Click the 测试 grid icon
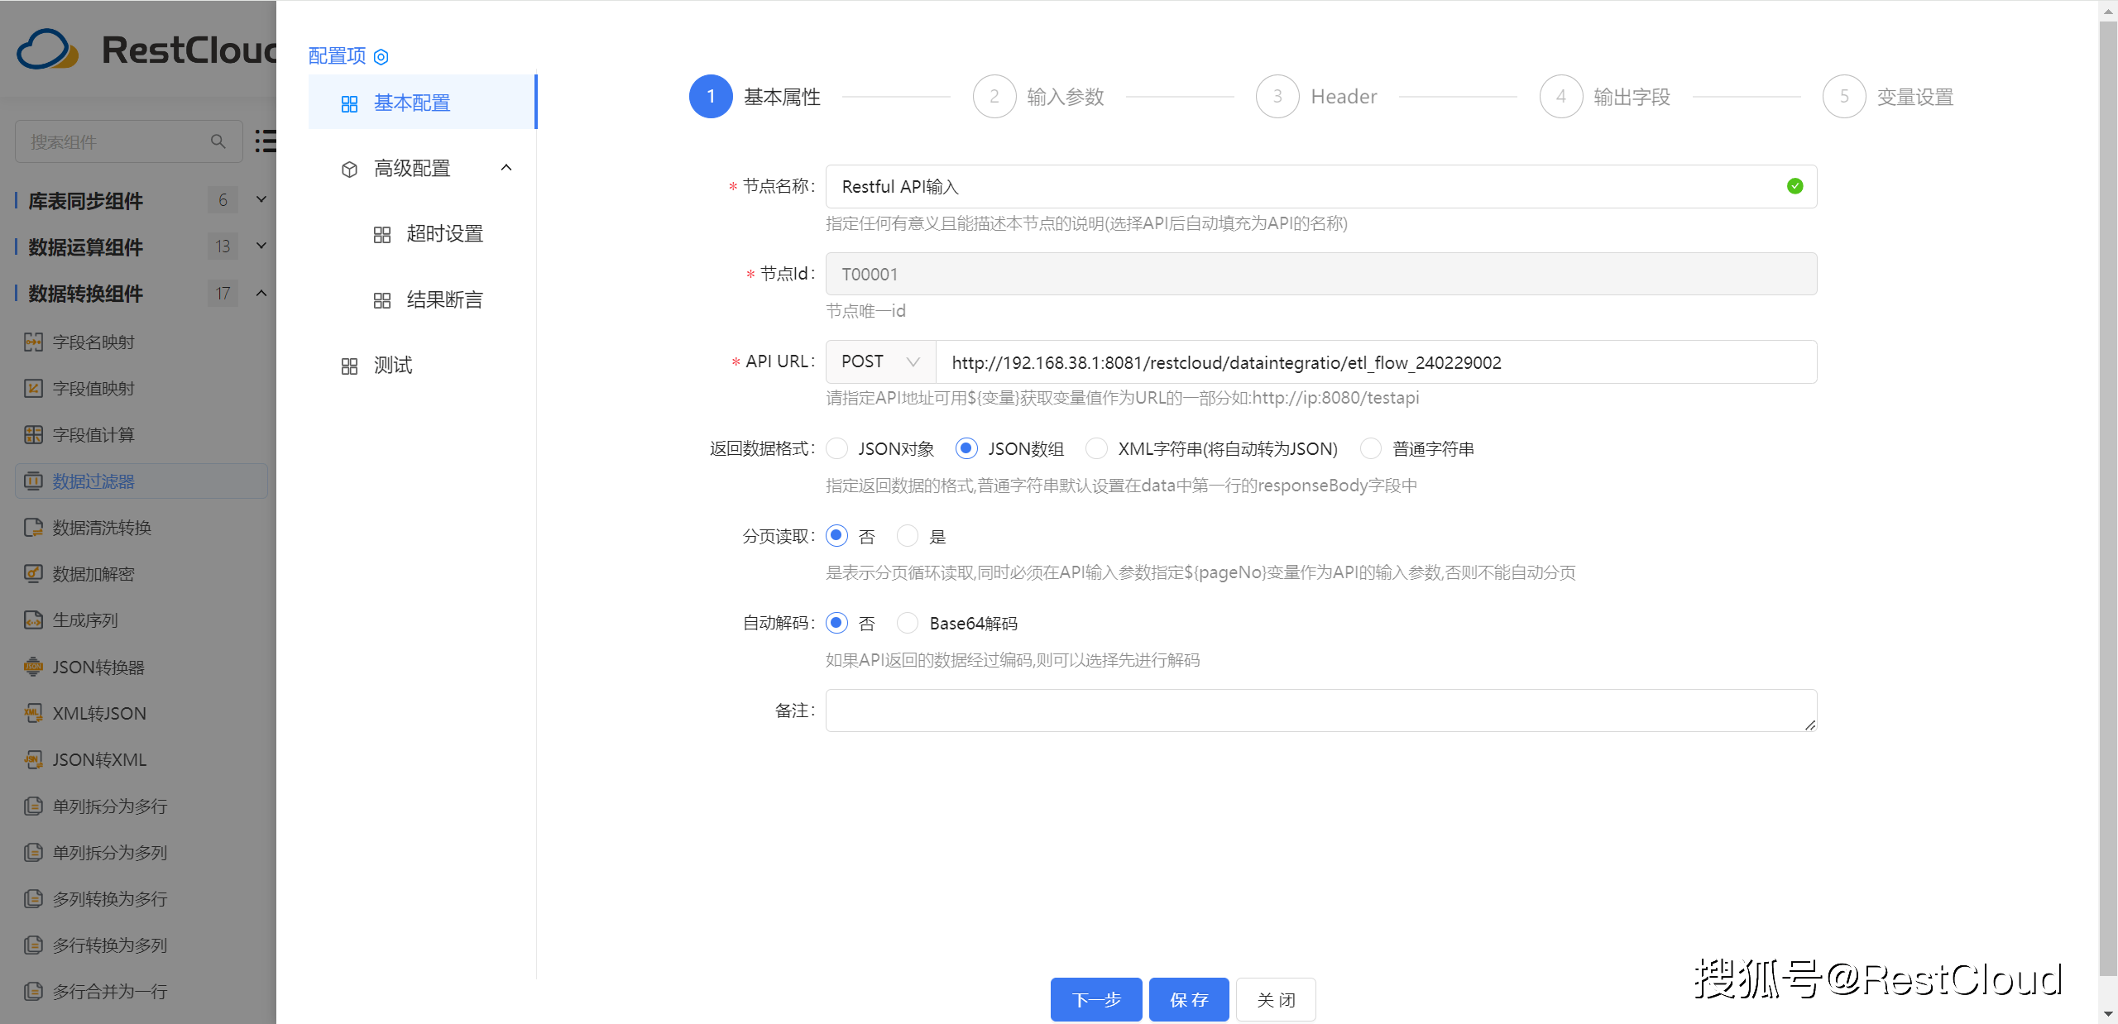2118x1024 pixels. click(349, 366)
